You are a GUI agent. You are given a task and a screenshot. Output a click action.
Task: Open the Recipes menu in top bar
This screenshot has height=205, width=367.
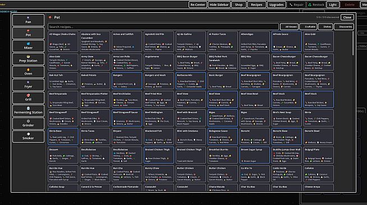click(x=256, y=4)
